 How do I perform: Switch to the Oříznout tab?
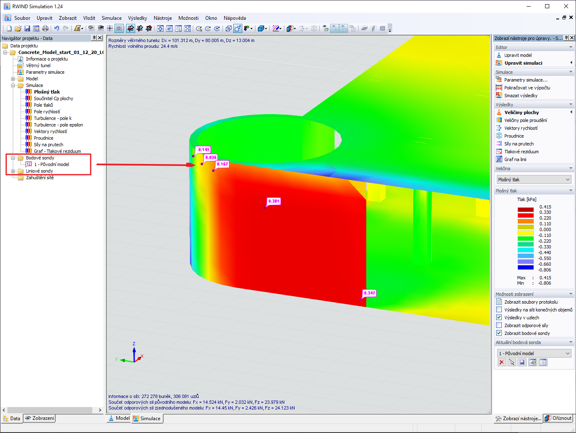tap(558, 418)
